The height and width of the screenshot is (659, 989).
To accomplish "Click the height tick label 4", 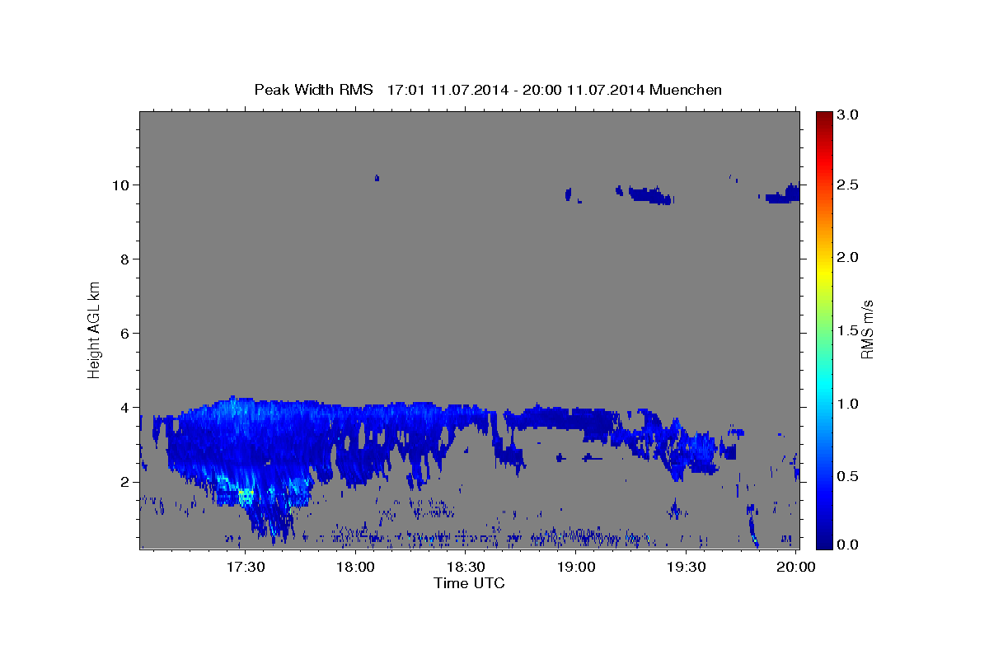I will (x=126, y=408).
